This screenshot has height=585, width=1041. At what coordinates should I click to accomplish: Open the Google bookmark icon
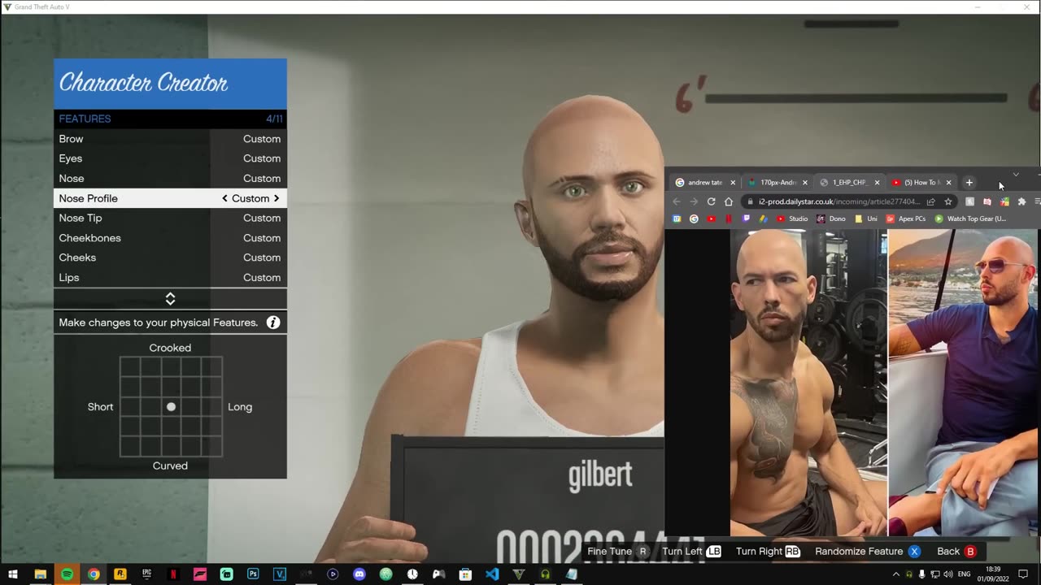point(694,219)
